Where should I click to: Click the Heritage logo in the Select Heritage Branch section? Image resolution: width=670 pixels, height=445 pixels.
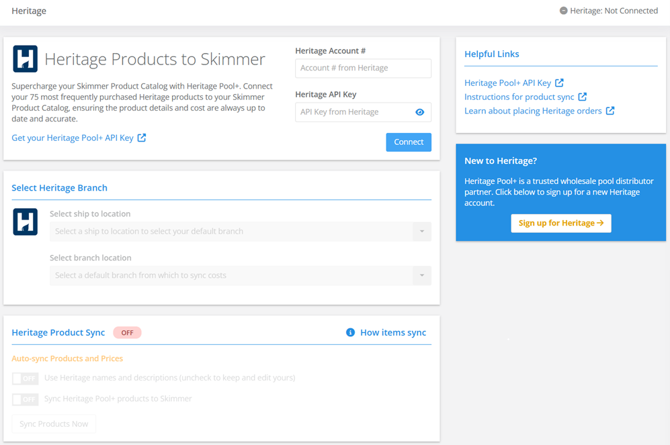(26, 222)
